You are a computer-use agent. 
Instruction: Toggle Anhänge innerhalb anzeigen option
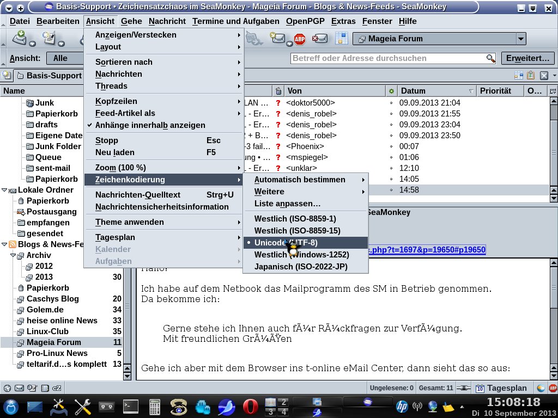163,125
